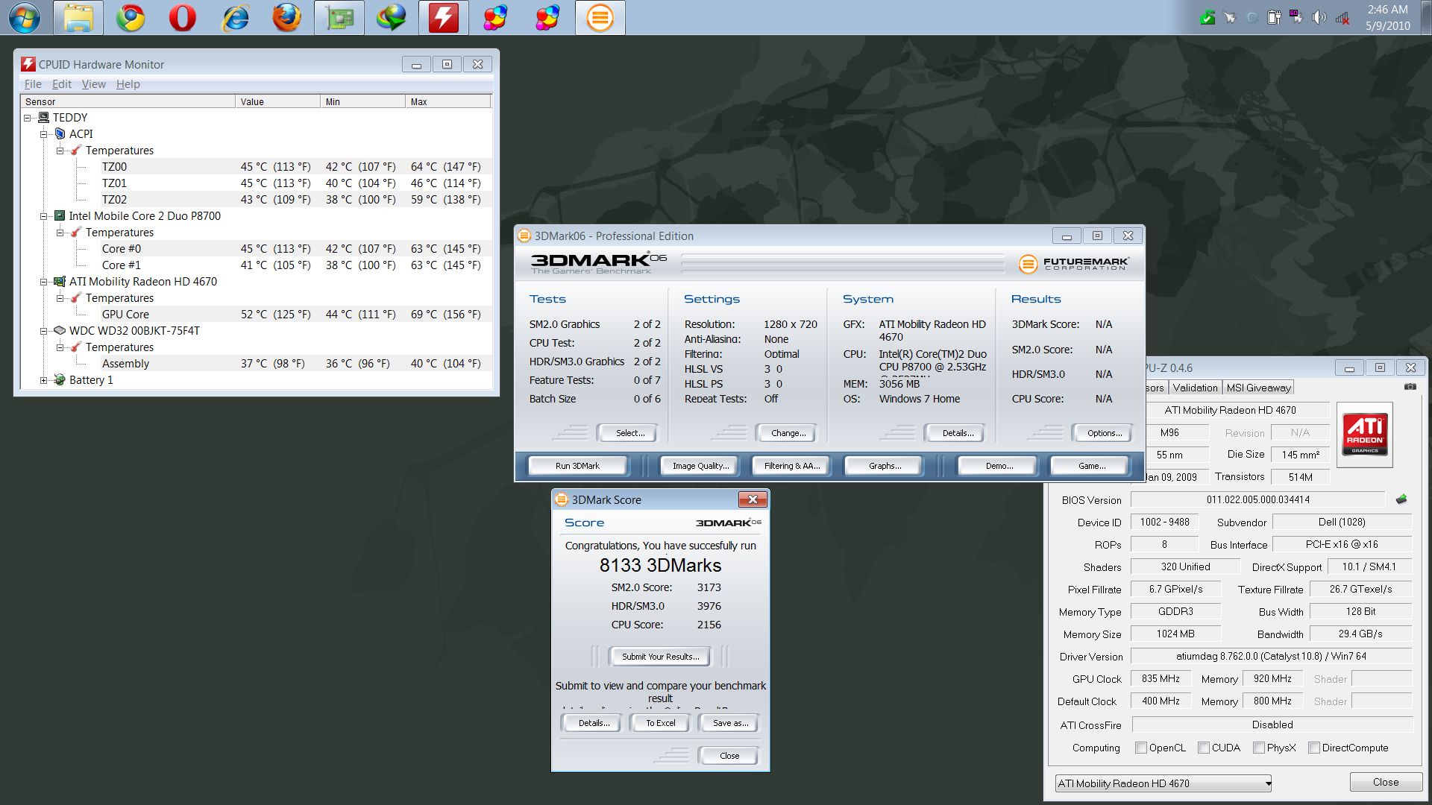Viewport: 1432px width, 805px height.
Task: Click the magenta temperature 50 tray icon
Action: 1296,17
